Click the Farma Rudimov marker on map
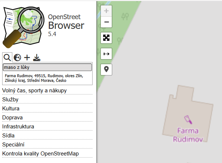The height and width of the screenshot is (163, 222). tap(187, 119)
